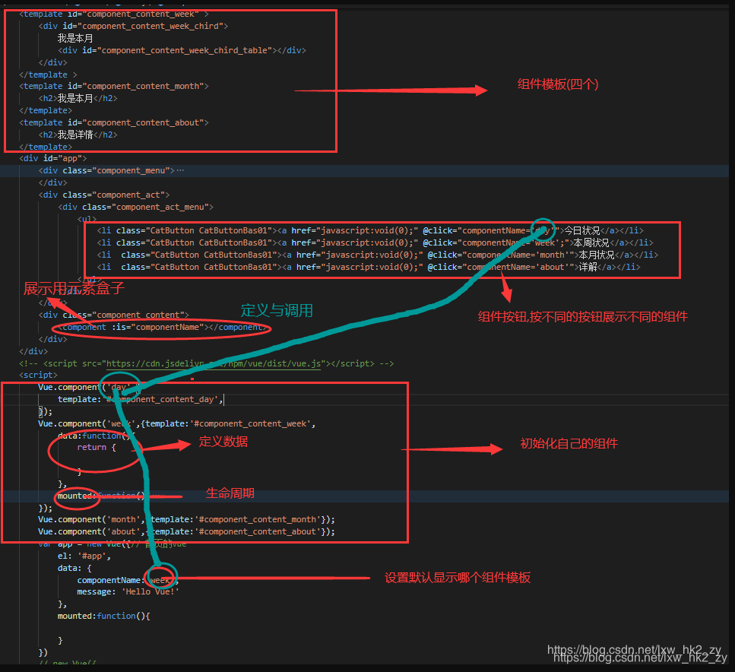
Task: Click the mounted:function(){ line in new Vue
Action: (103, 617)
